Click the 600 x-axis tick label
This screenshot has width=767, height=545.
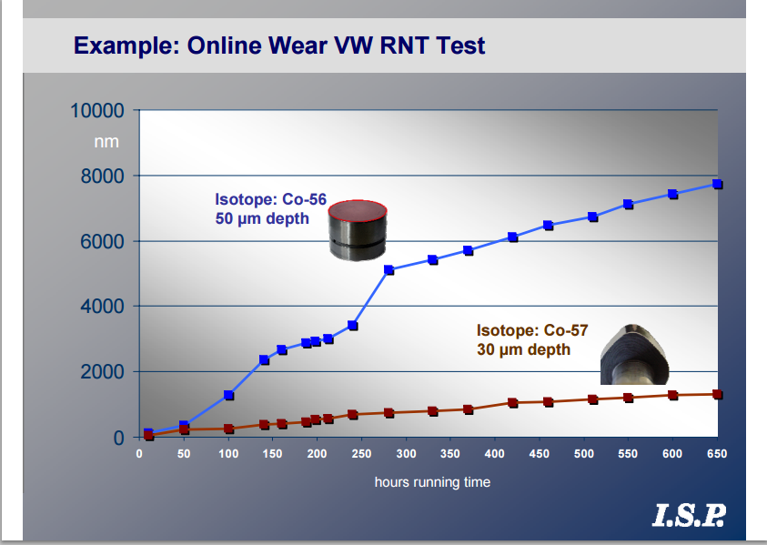(672, 454)
